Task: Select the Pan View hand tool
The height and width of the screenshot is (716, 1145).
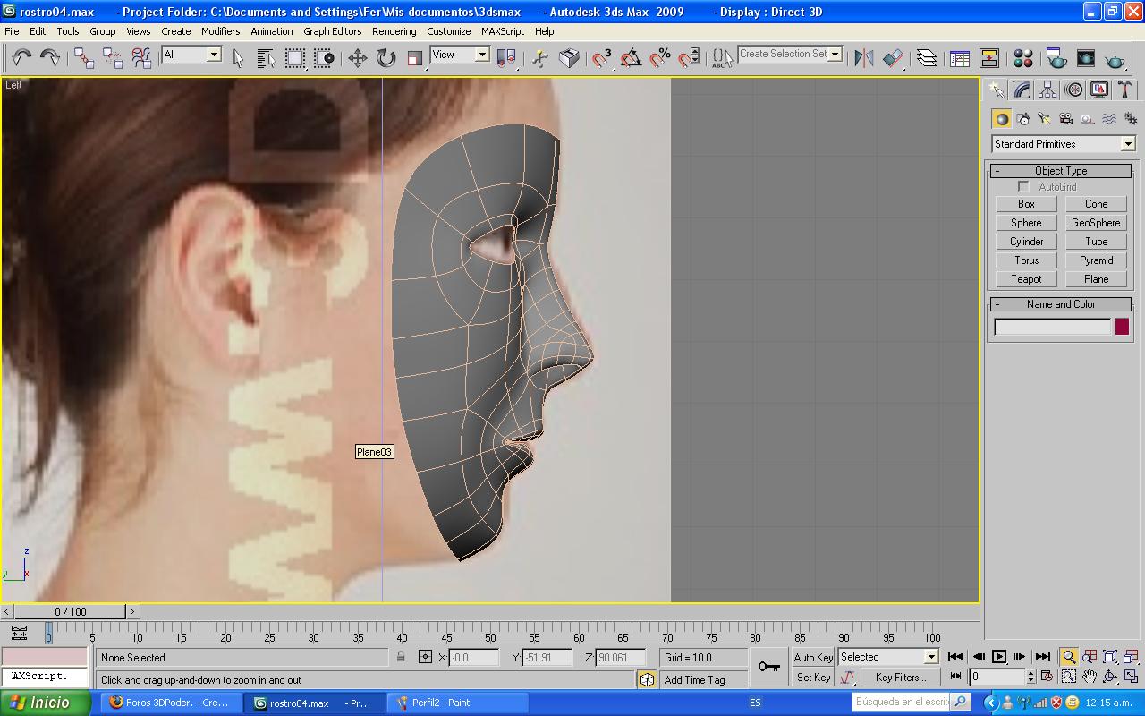Action: [1090, 677]
